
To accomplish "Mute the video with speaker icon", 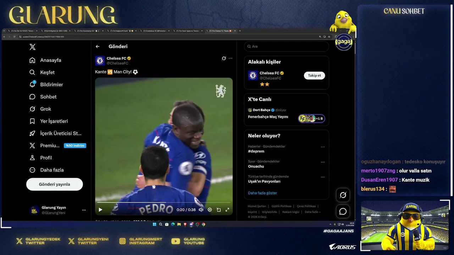I will click(201, 210).
